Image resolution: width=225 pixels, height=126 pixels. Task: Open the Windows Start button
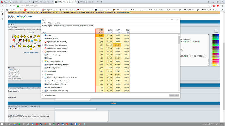tap(2, 124)
